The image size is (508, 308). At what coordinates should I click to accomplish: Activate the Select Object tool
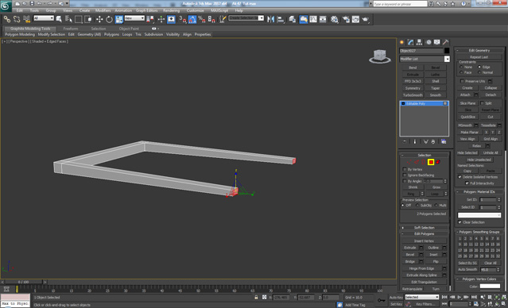pyautogui.click(x=59, y=19)
